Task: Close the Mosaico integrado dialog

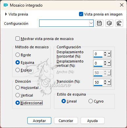Action: pyautogui.click(x=122, y=5)
